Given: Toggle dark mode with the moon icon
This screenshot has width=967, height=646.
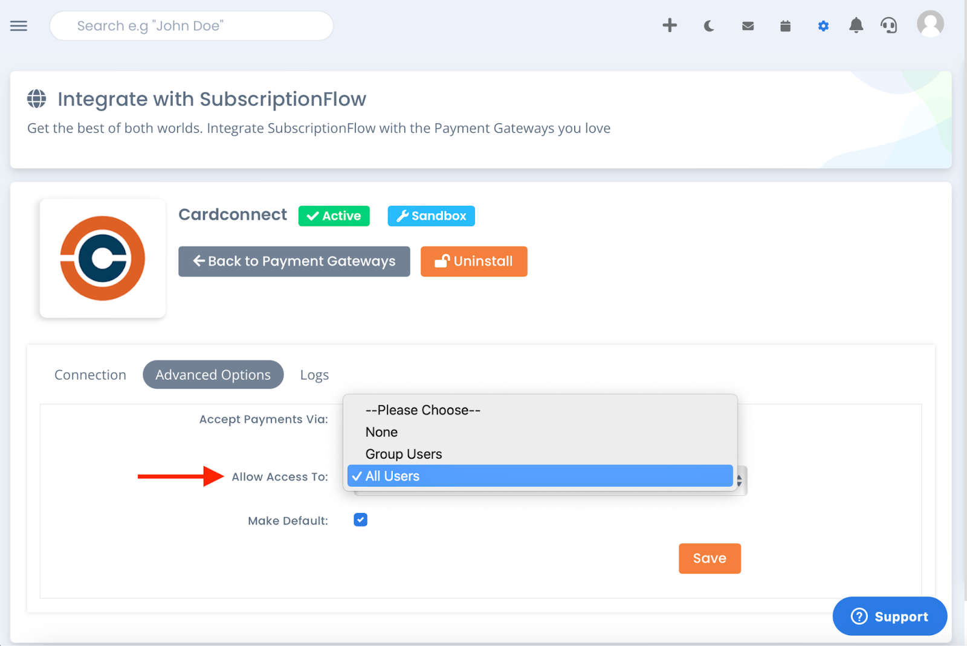Looking at the screenshot, I should point(709,26).
